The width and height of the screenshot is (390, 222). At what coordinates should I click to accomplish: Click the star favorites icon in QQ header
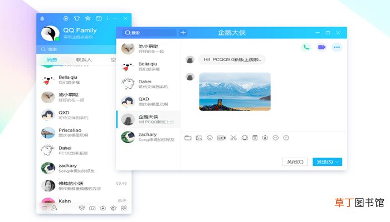click(x=87, y=18)
